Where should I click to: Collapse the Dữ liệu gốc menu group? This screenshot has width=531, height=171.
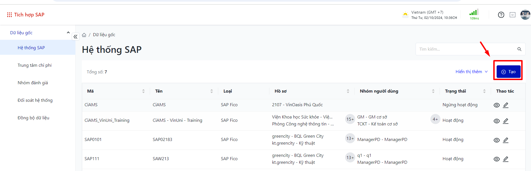(x=68, y=33)
